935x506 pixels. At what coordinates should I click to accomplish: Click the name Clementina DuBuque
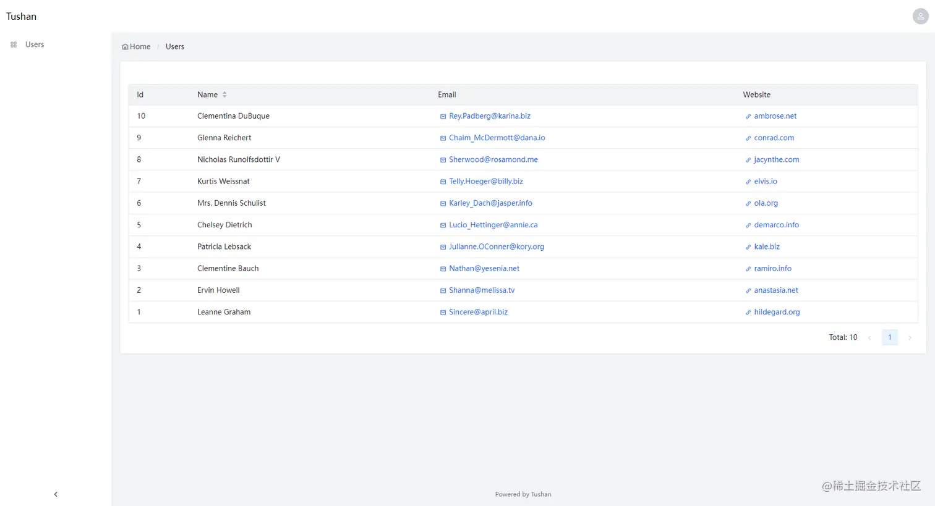click(233, 116)
